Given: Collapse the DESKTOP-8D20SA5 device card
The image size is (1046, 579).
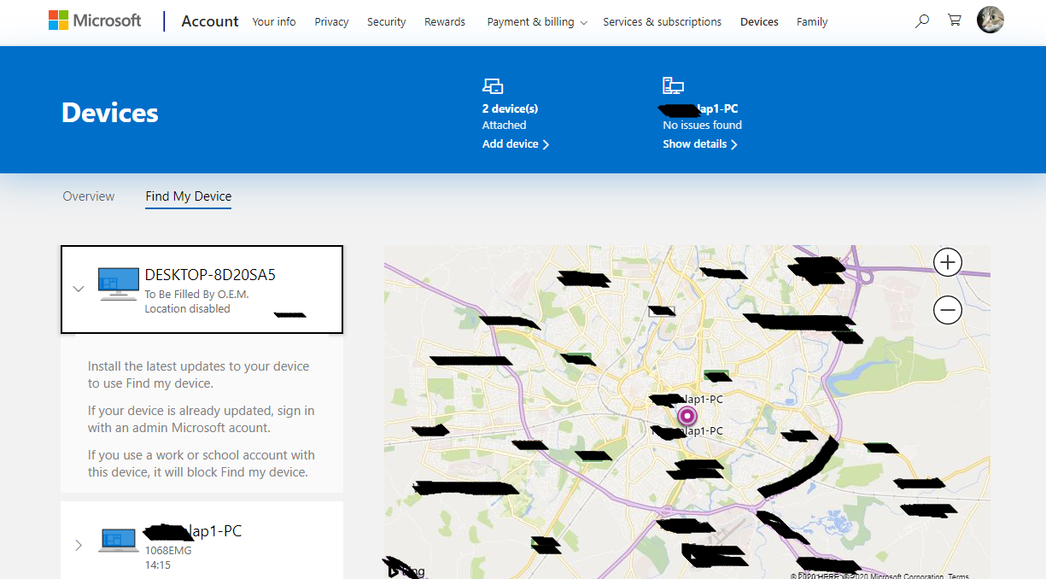Looking at the screenshot, I should 79,289.
